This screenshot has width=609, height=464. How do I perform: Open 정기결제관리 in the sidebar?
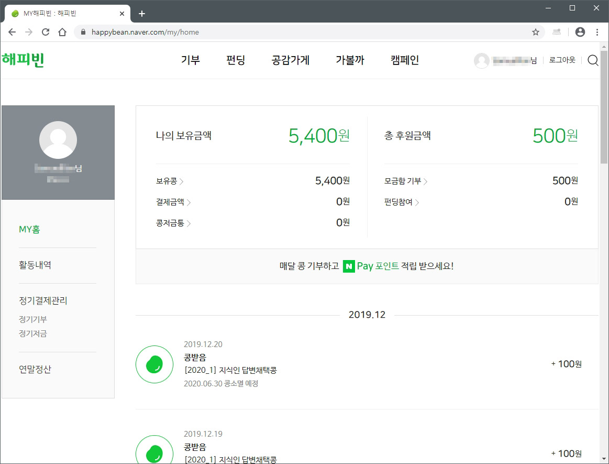(43, 300)
